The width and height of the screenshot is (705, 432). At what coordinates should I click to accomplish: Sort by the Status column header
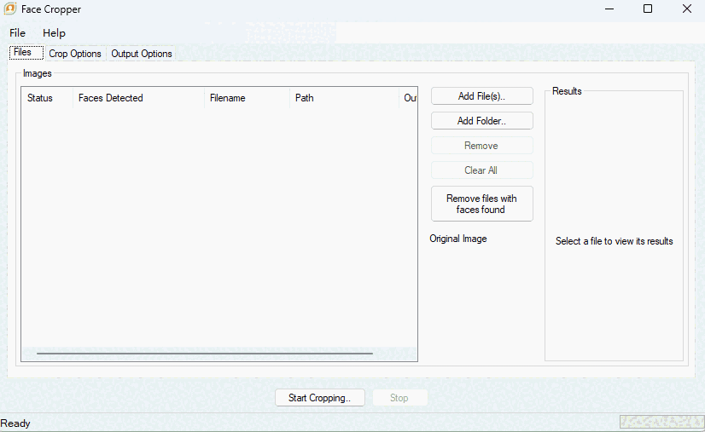coord(47,98)
